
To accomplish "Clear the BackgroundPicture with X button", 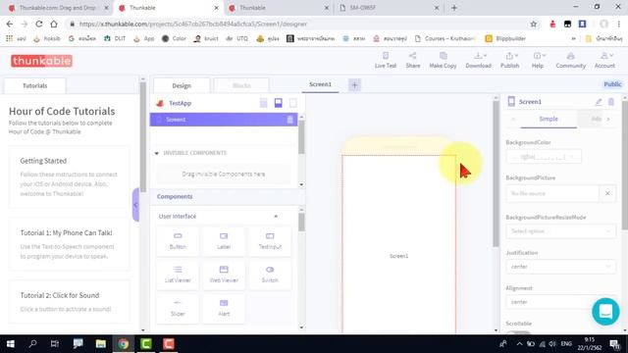I will (607, 194).
